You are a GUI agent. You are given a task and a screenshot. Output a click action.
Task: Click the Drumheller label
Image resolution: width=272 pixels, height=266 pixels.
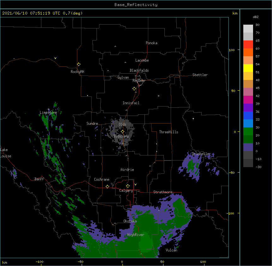tap(201, 154)
